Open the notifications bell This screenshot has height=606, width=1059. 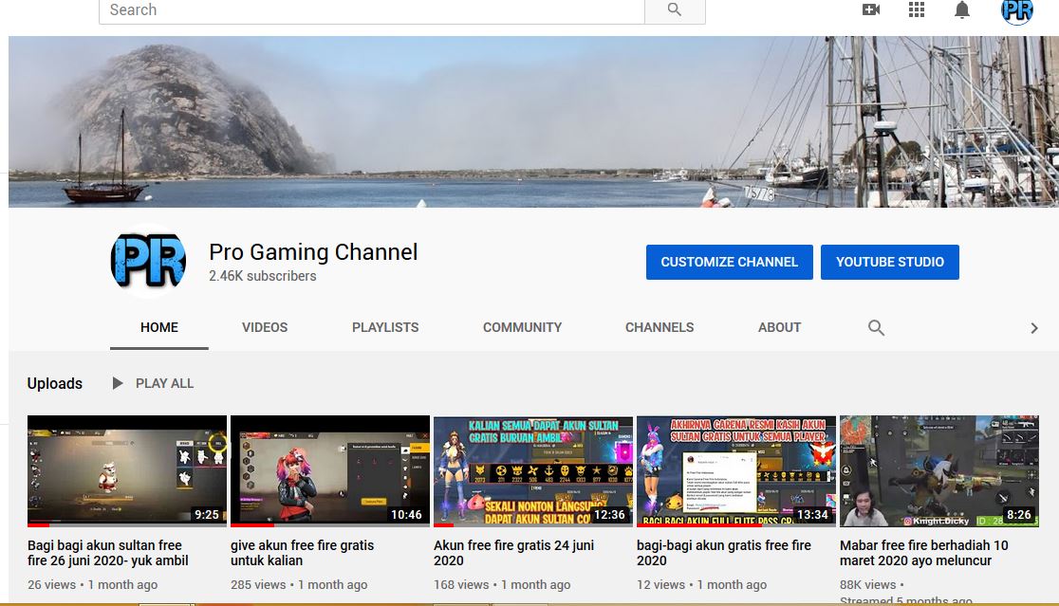(962, 9)
